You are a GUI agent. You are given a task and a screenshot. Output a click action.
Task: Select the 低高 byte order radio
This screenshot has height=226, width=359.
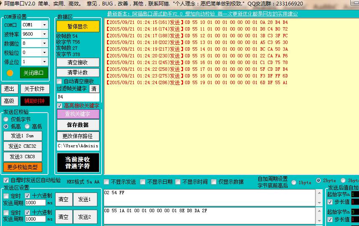point(6,126)
